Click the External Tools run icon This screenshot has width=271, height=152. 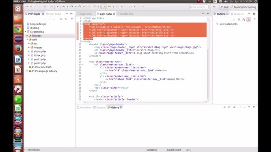pyautogui.click(x=80, y=7)
